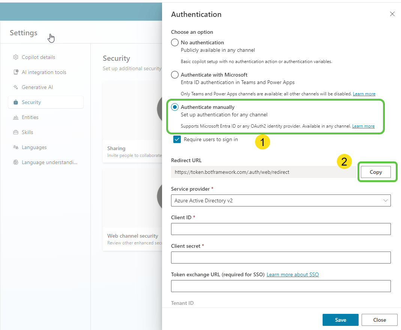
Task: Click Learn more beside Authenticate manually
Action: tap(363, 126)
